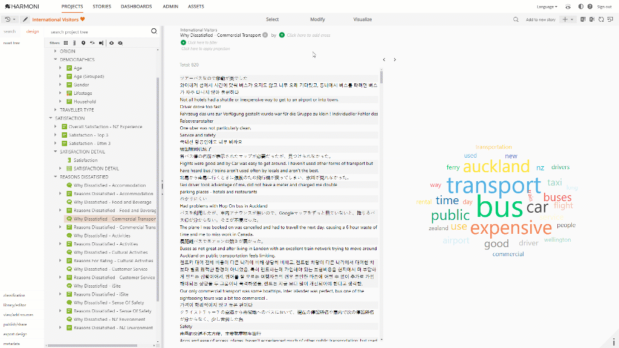Click Add to new story
The image size is (619, 348).
540,19
